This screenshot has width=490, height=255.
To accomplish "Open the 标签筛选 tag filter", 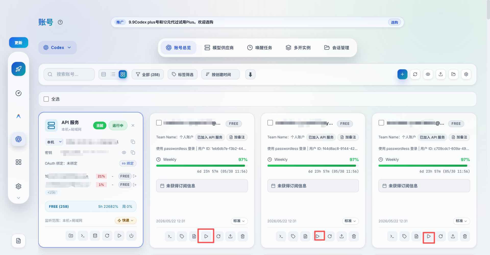I will tap(182, 74).
